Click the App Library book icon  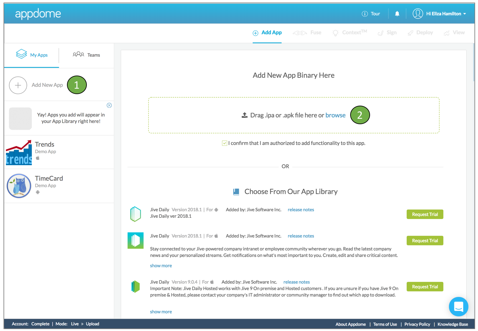236,192
